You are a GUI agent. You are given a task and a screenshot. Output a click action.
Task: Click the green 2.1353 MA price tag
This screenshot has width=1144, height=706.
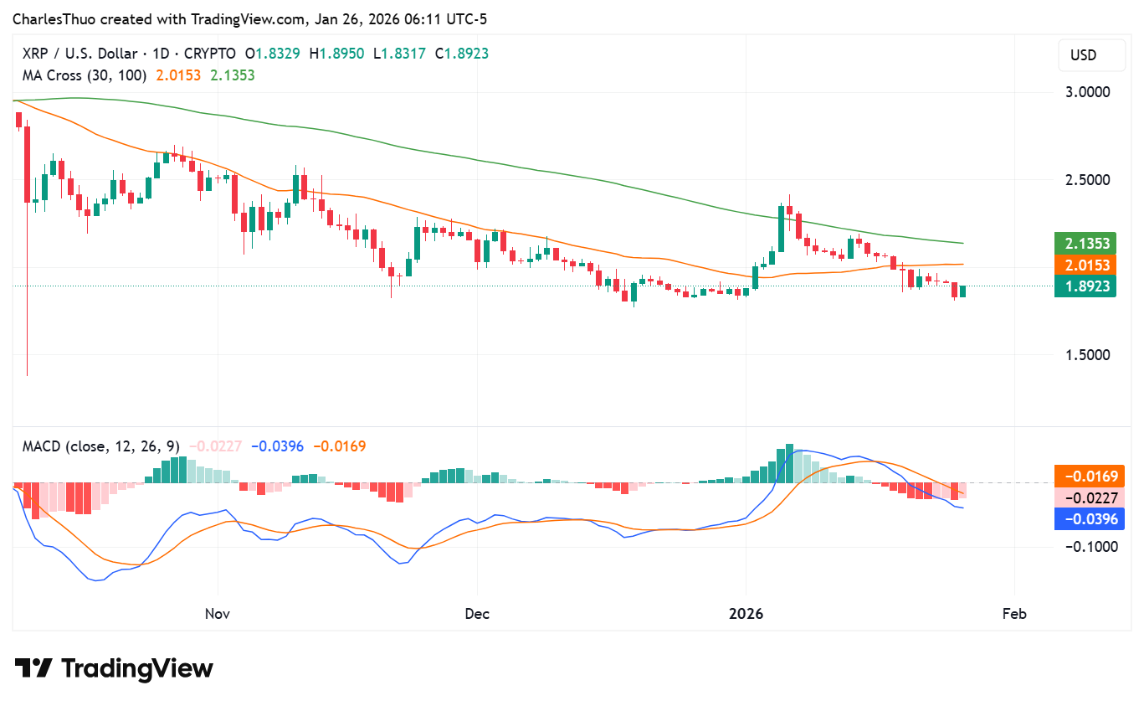[1085, 243]
